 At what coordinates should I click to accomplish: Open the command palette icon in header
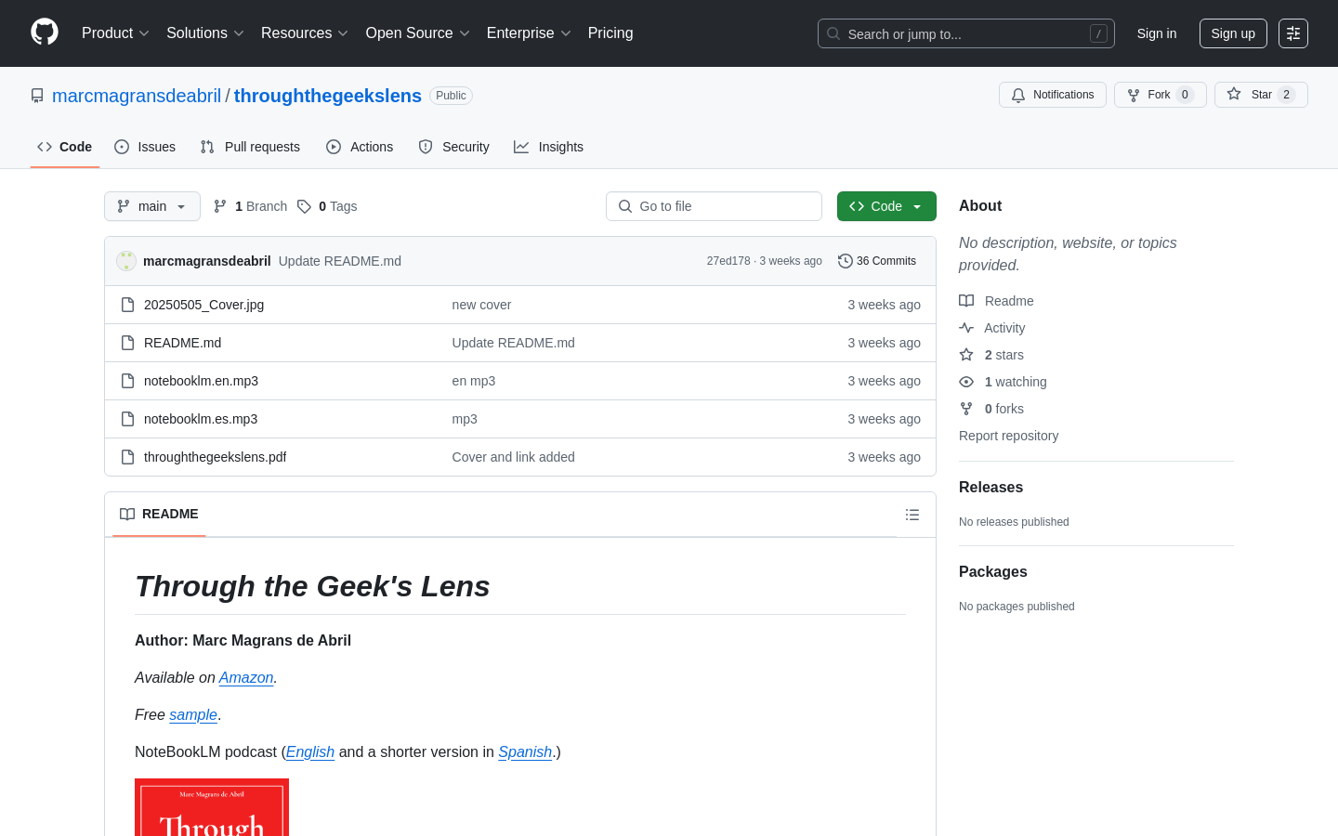[1293, 33]
